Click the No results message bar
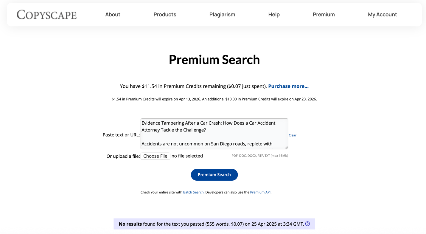Viewport: 426px width, 234px height. pyautogui.click(x=214, y=224)
